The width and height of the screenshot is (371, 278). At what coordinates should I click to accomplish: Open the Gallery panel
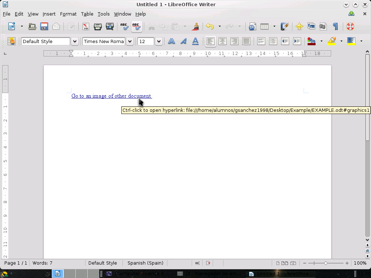[311, 26]
